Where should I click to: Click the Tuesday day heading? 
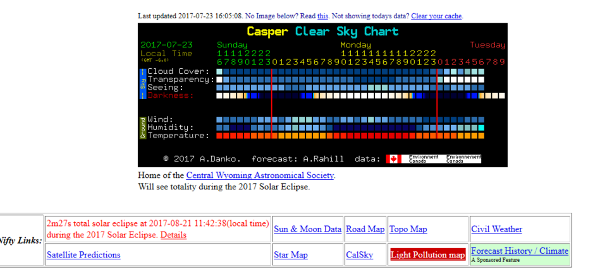pyautogui.click(x=487, y=45)
